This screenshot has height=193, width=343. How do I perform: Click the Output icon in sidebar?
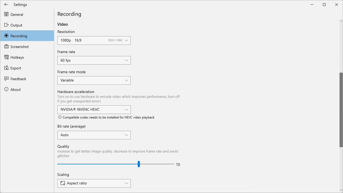tap(6, 25)
